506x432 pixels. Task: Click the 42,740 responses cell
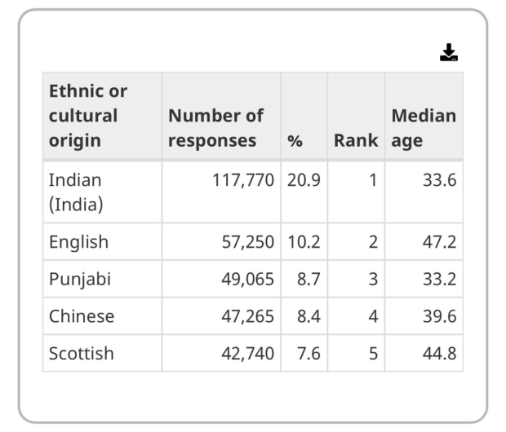click(x=248, y=354)
